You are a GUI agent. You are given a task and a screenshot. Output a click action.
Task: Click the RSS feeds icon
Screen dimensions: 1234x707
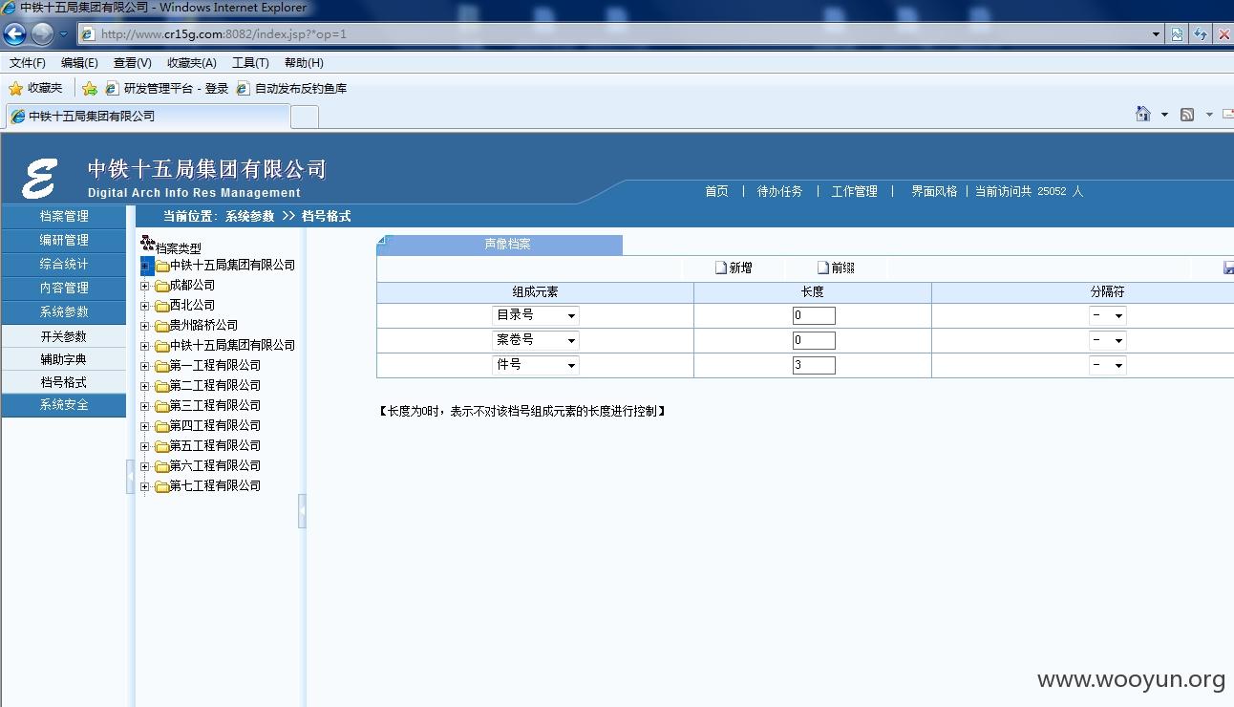pos(1187,115)
